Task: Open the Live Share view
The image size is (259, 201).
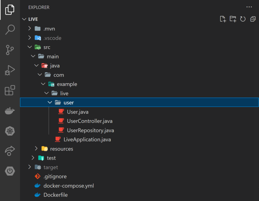Action: click(10, 151)
